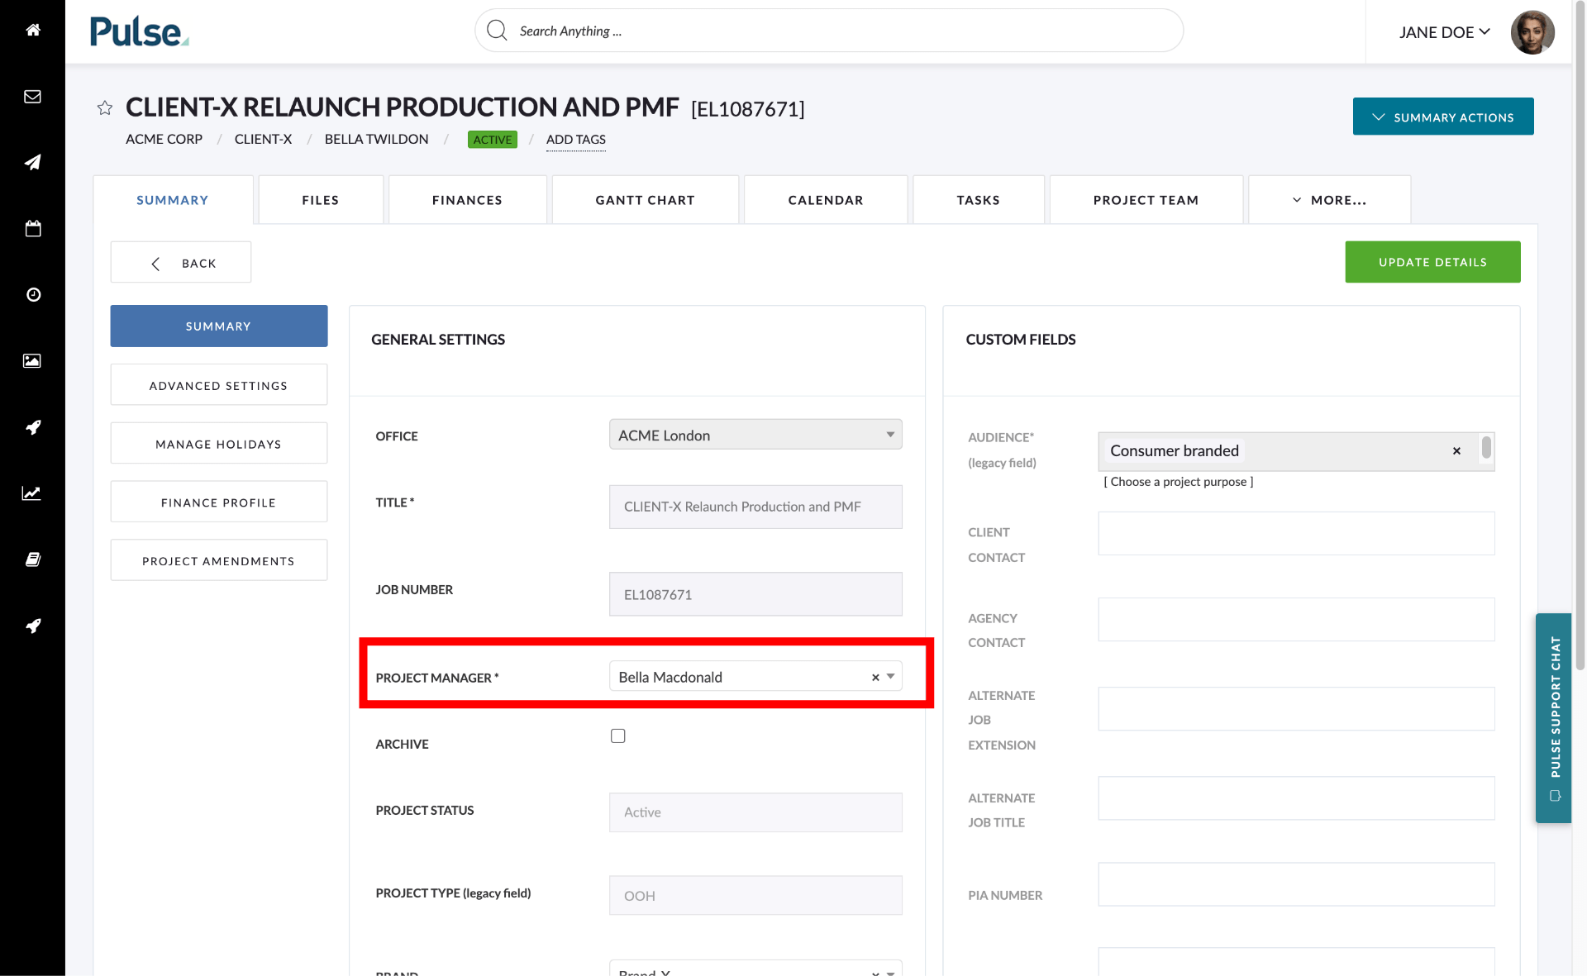Switch to the Gantt Chart tab
This screenshot has width=1587, height=976.
pyautogui.click(x=646, y=200)
